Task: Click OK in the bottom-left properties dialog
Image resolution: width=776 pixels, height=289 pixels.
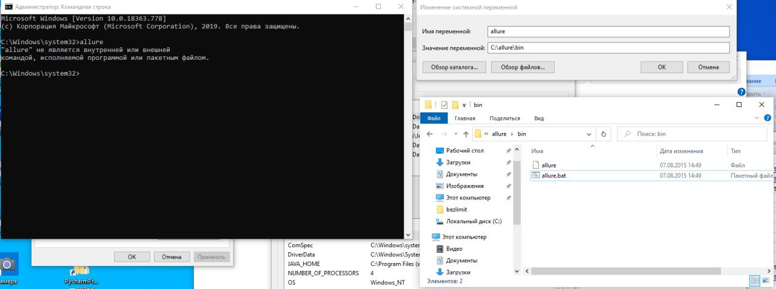Action: click(132, 257)
